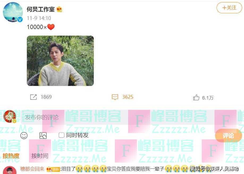Open comments via the speech bubble icon

115,97
